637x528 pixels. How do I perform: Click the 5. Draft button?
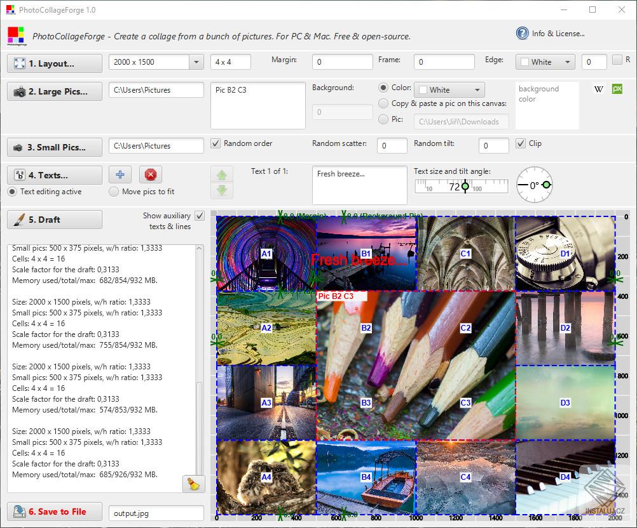pyautogui.click(x=55, y=220)
